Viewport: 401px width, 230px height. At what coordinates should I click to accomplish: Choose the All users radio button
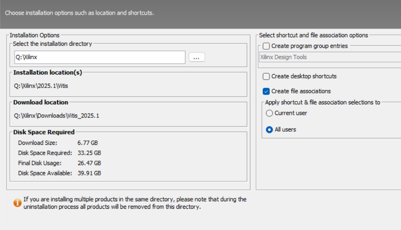click(x=270, y=130)
